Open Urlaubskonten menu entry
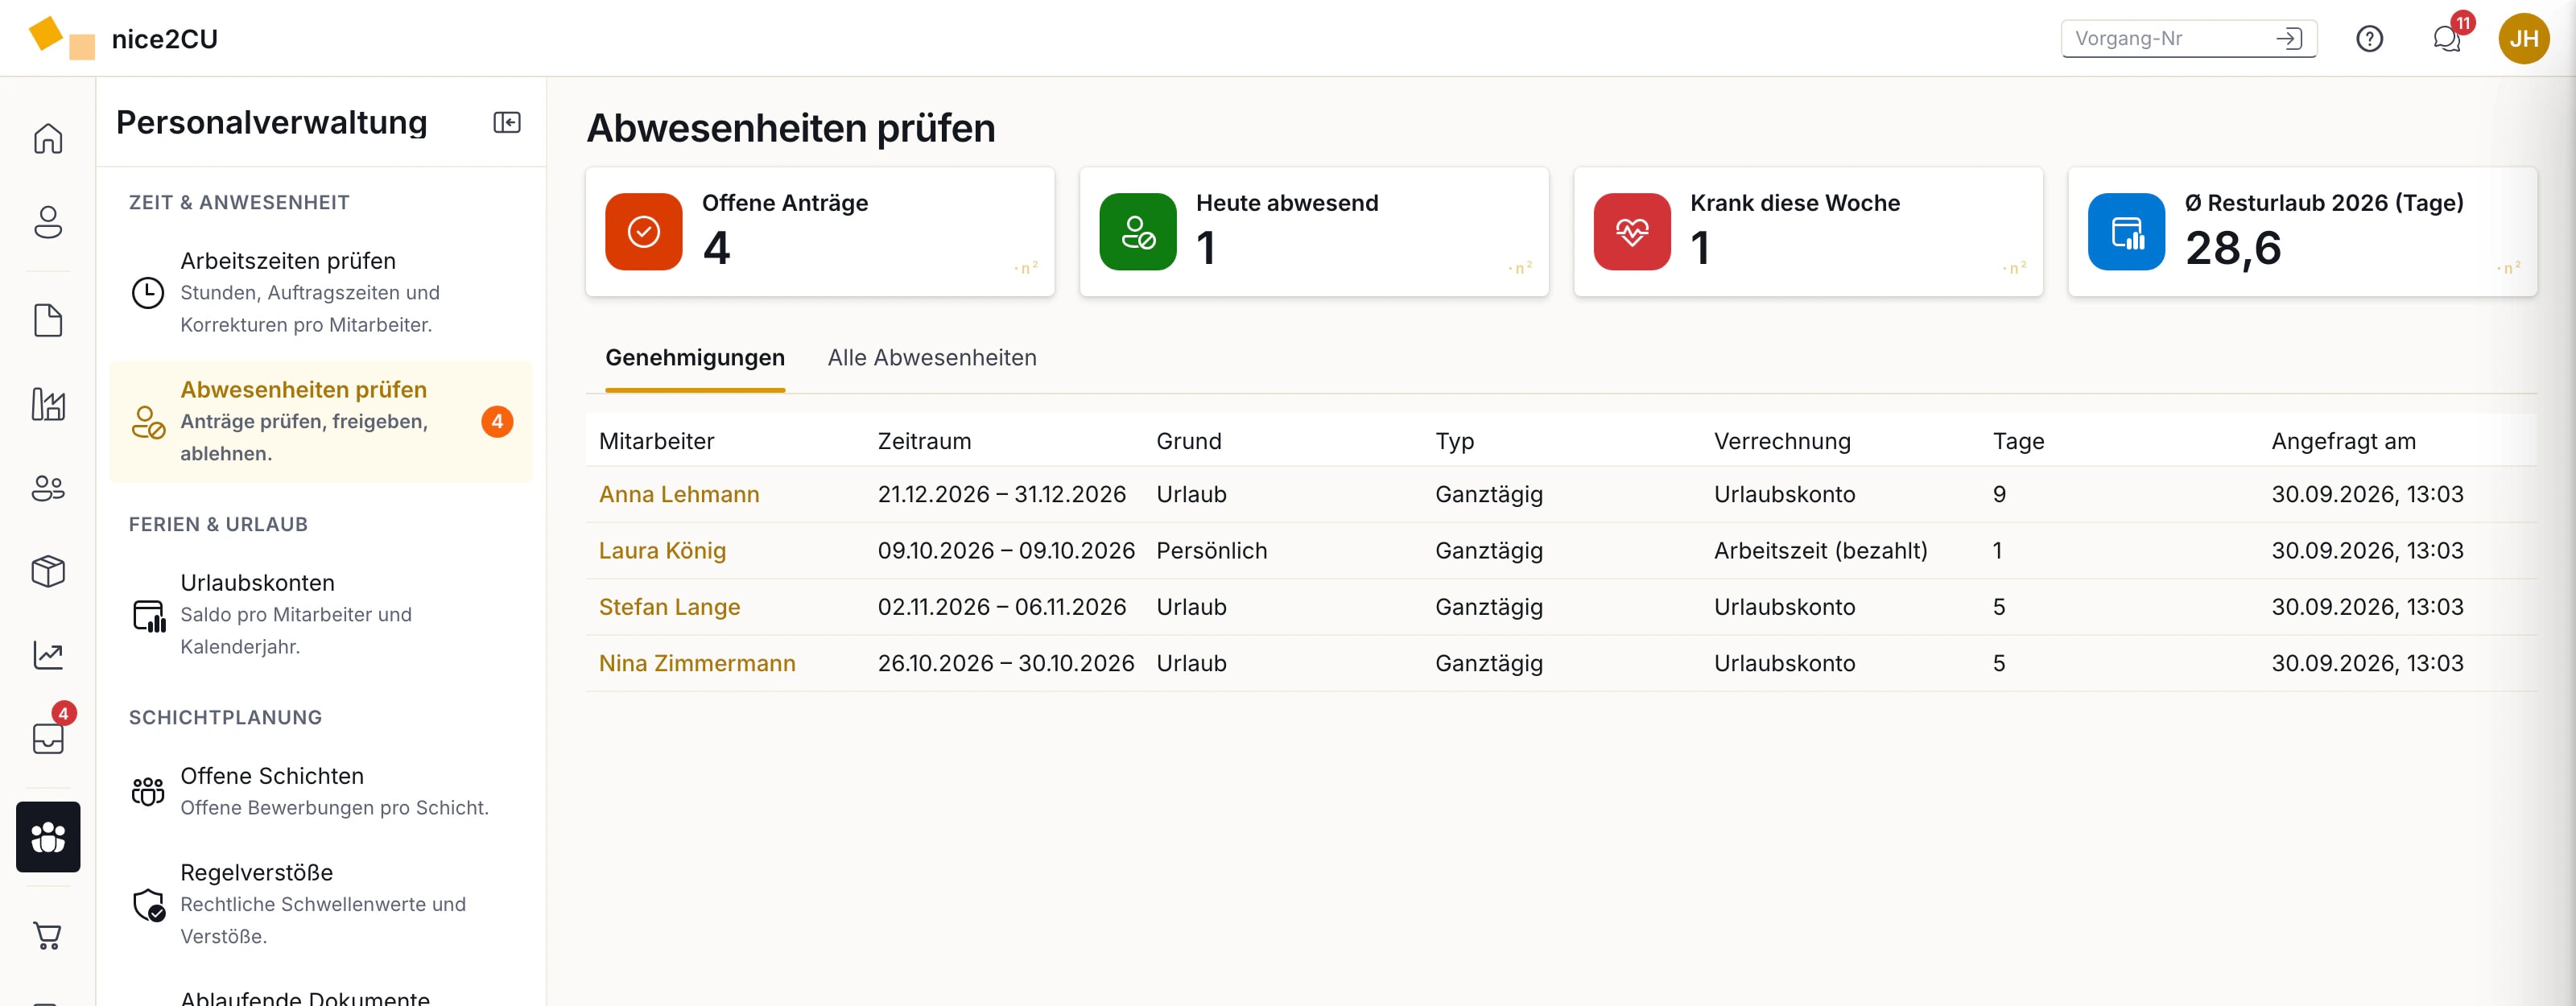The image size is (2576, 1006). click(321, 614)
